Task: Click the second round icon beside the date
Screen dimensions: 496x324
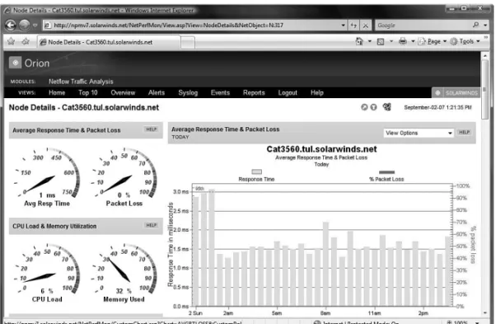Action: 373,107
